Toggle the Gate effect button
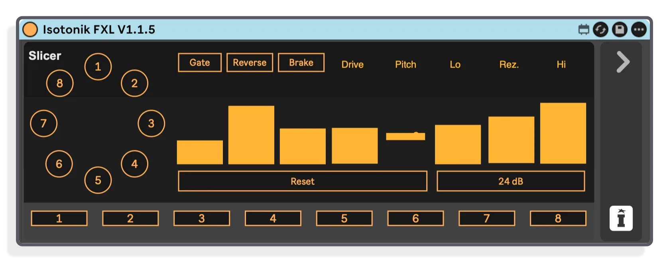The height and width of the screenshot is (262, 669). 200,62
